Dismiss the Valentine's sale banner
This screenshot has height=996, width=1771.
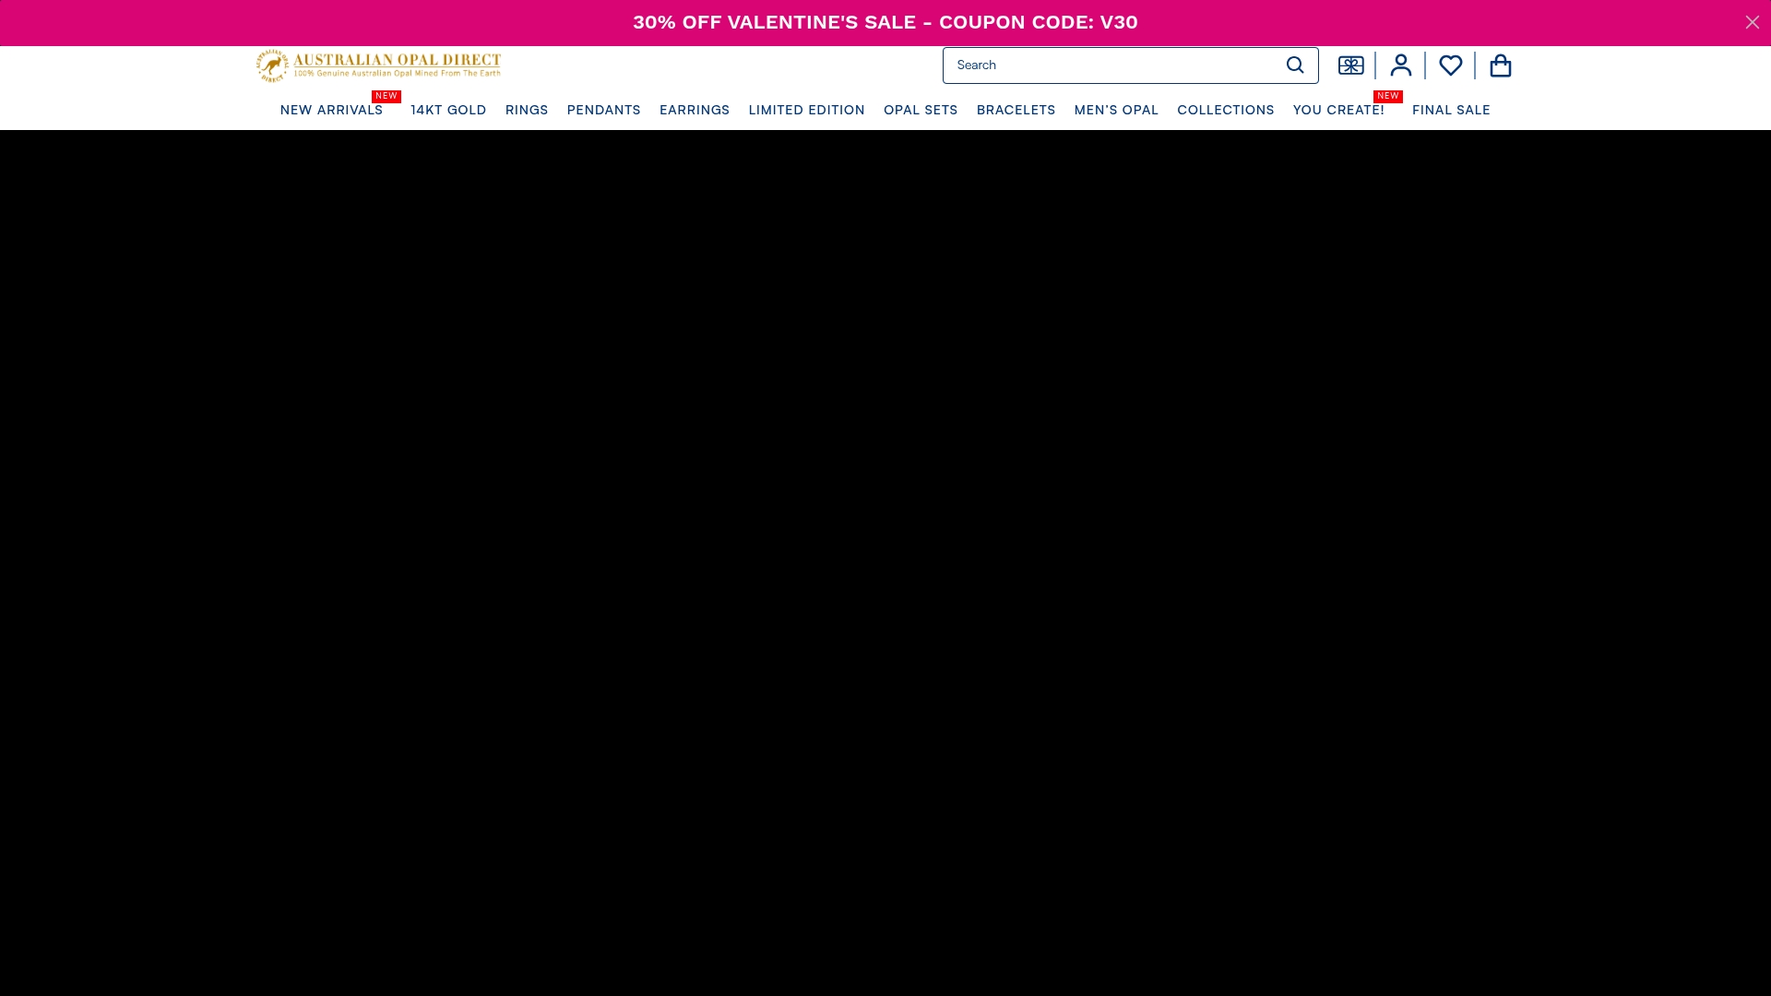(1751, 22)
